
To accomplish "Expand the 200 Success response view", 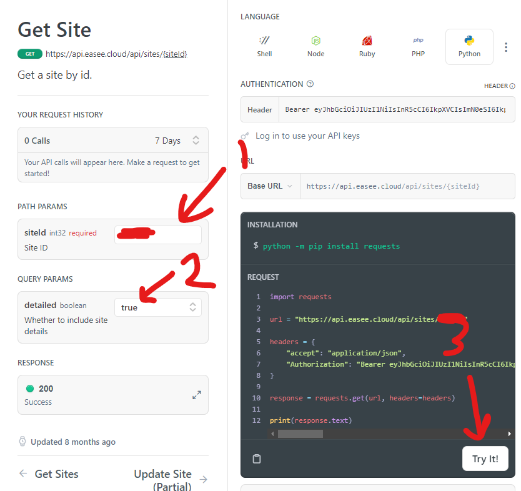I will [x=196, y=394].
